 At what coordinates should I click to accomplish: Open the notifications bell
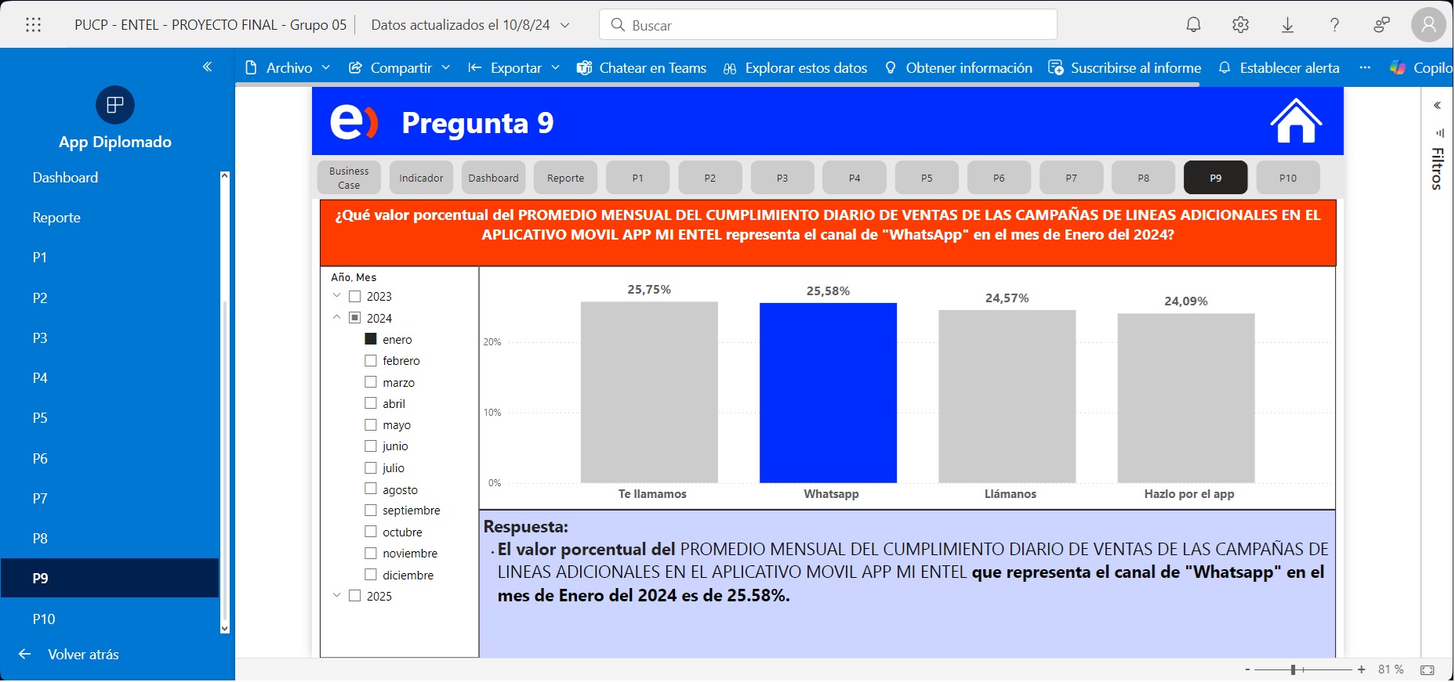point(1195,25)
